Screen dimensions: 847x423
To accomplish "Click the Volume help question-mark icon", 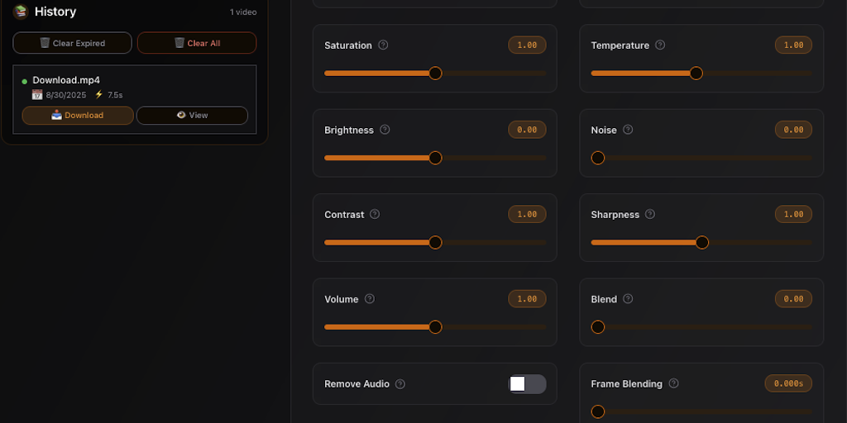I will tap(370, 298).
